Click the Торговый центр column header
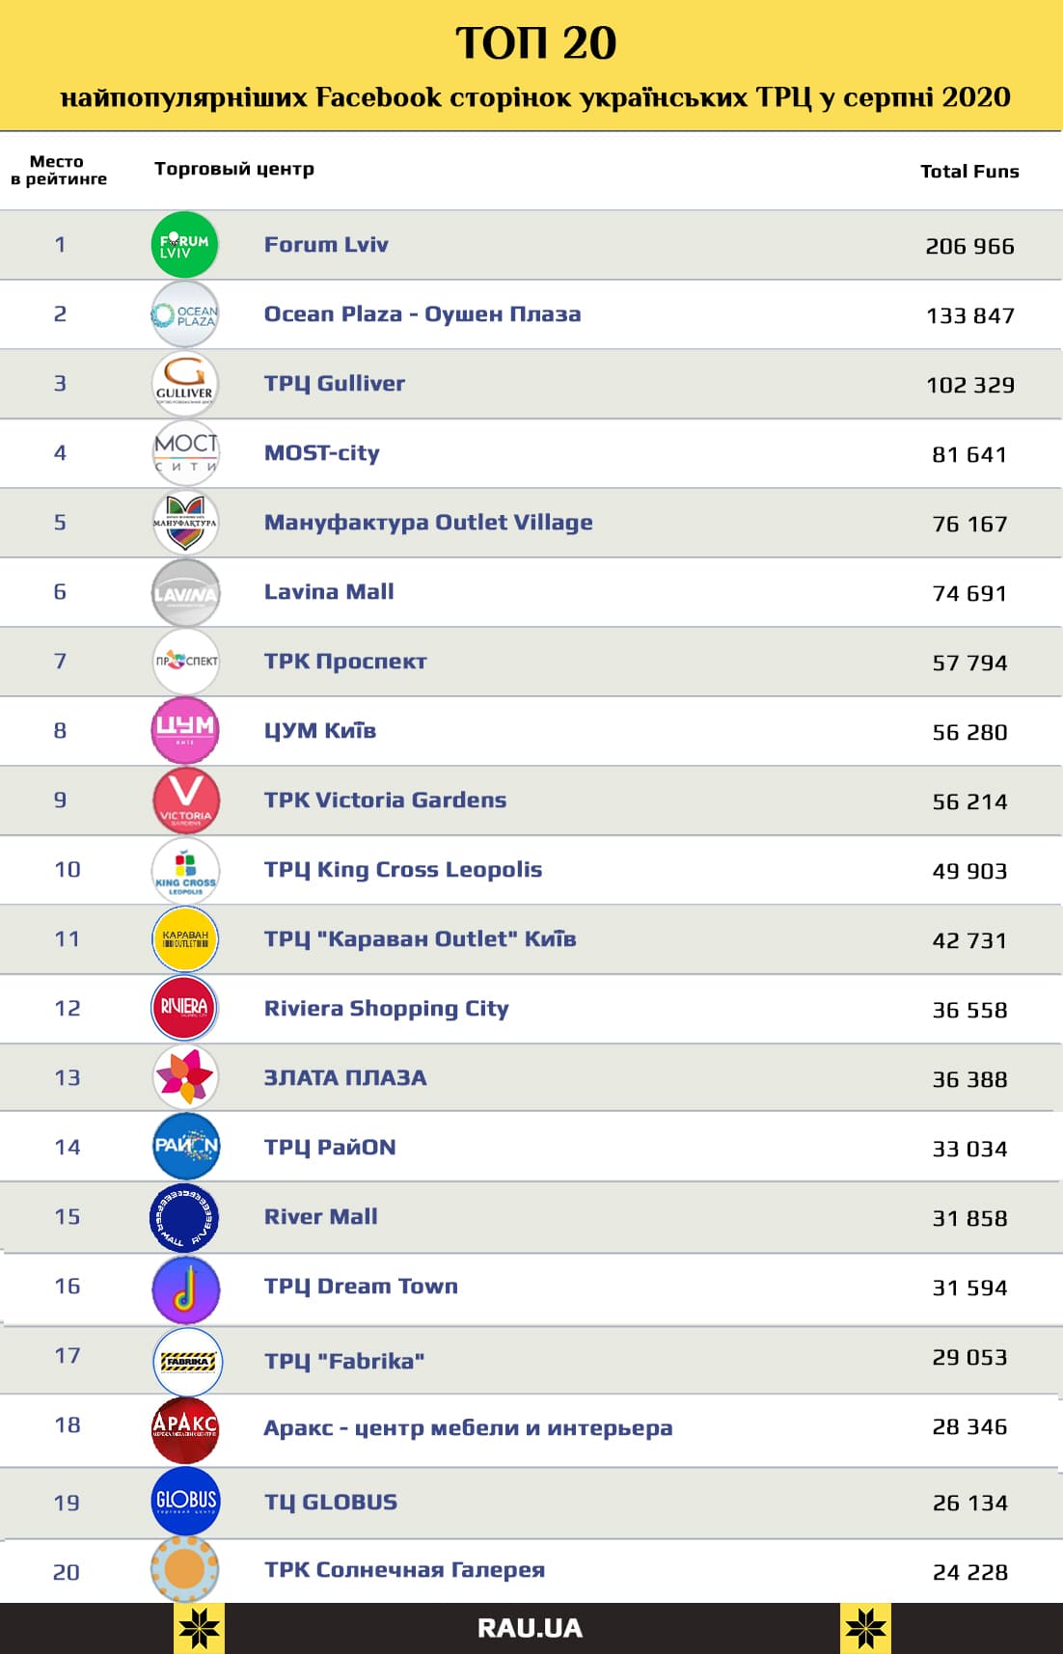Image resolution: width=1063 pixels, height=1654 pixels. coord(234,169)
